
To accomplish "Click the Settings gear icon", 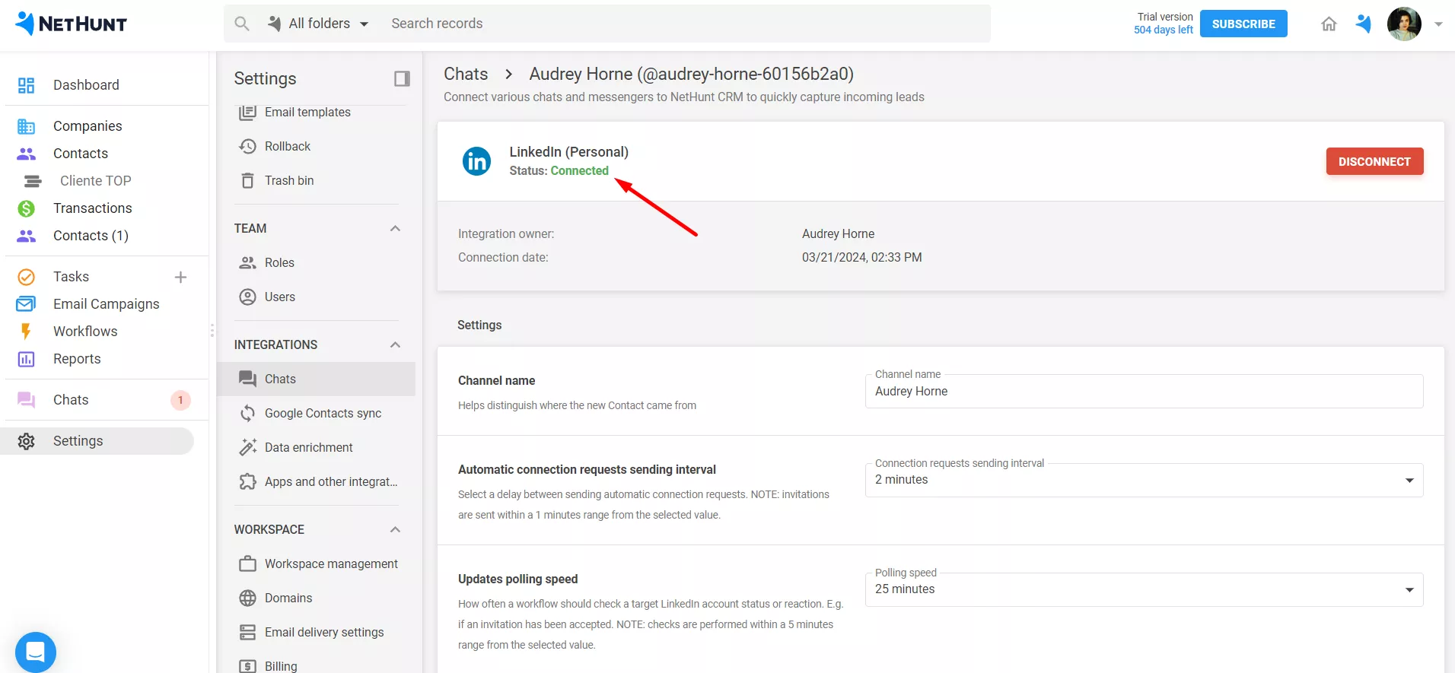I will (x=26, y=441).
